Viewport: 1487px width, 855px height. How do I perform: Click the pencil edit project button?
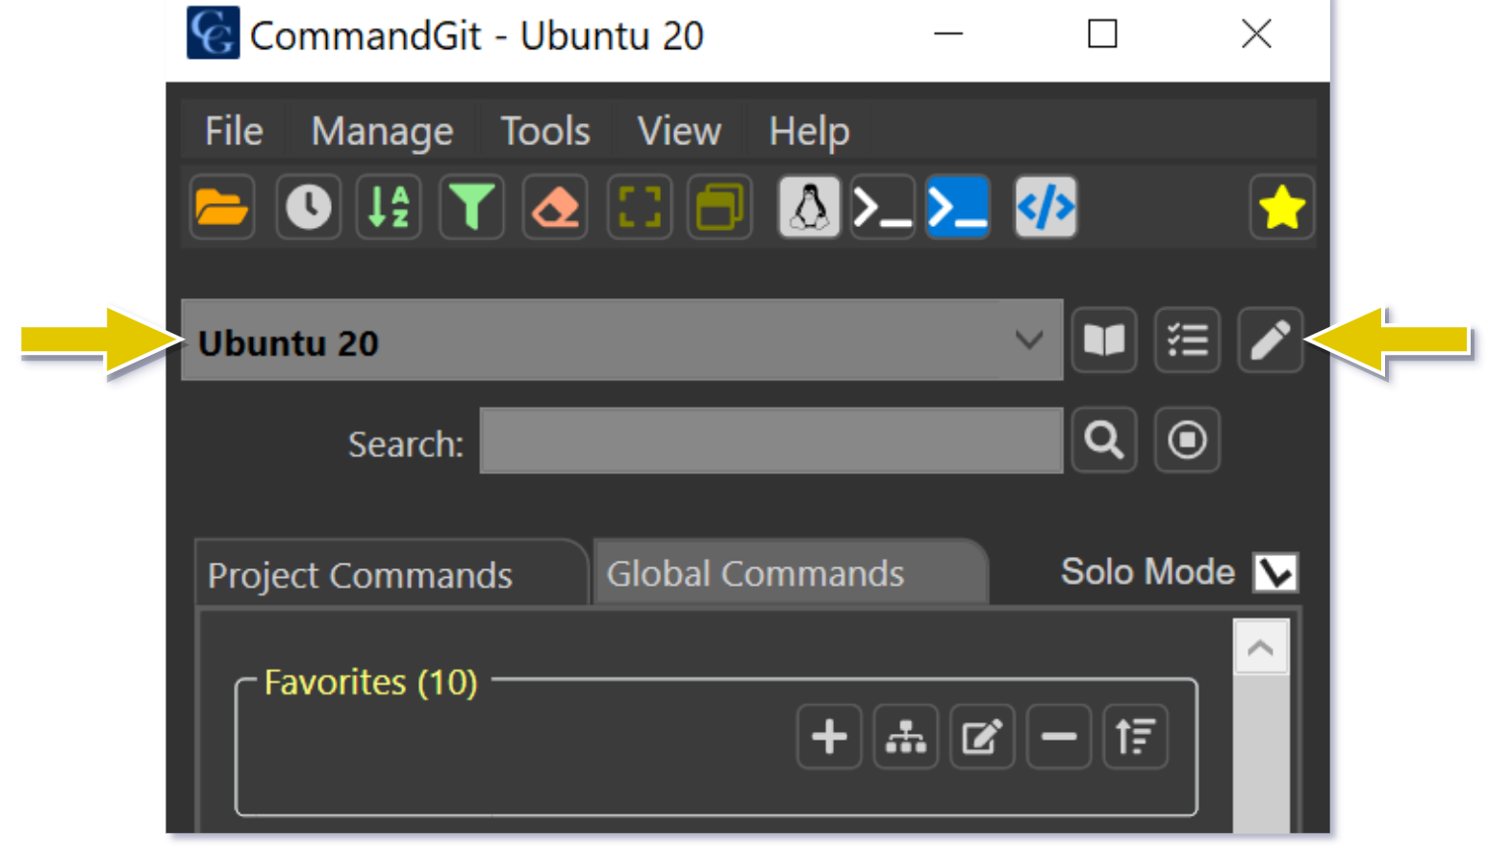point(1270,340)
